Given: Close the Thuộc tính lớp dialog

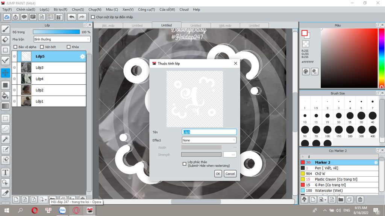Looking at the screenshot, I should (235, 63).
